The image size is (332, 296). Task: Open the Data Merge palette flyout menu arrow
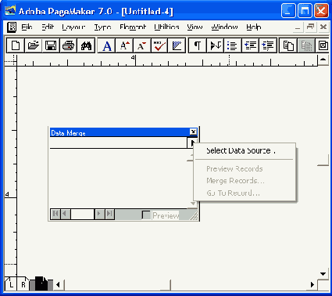pyautogui.click(x=192, y=143)
